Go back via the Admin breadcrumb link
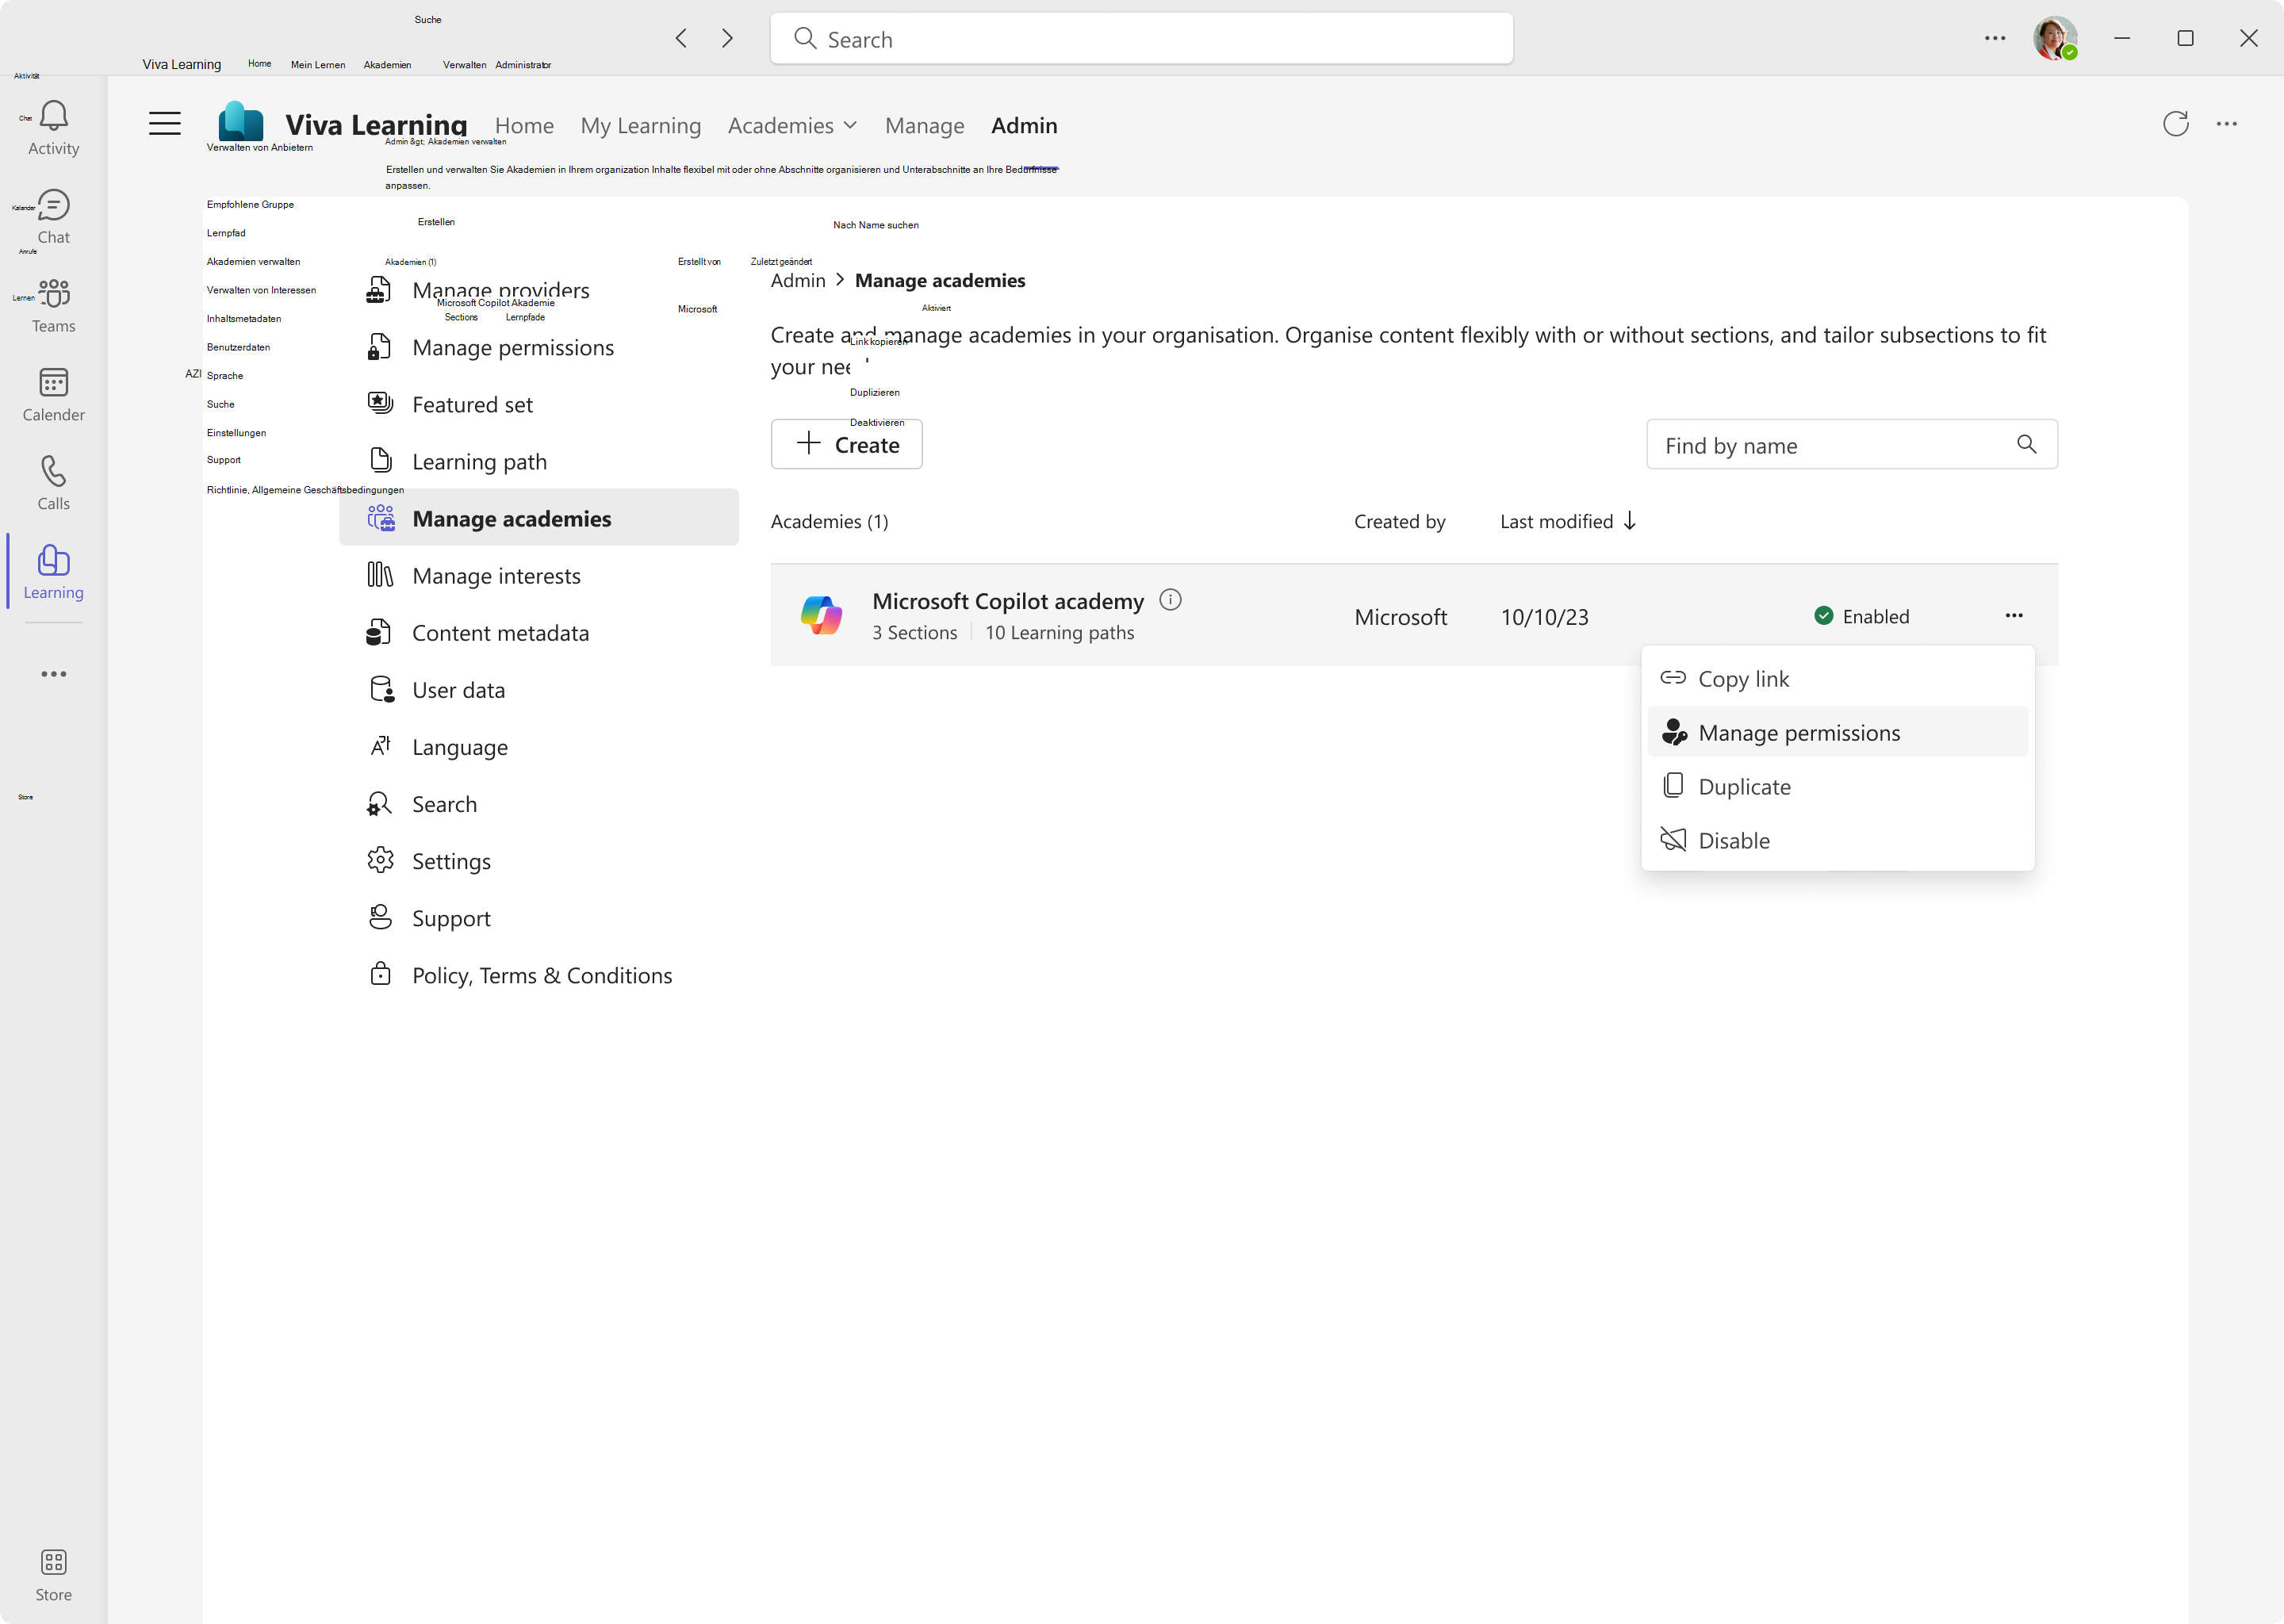 (x=797, y=280)
